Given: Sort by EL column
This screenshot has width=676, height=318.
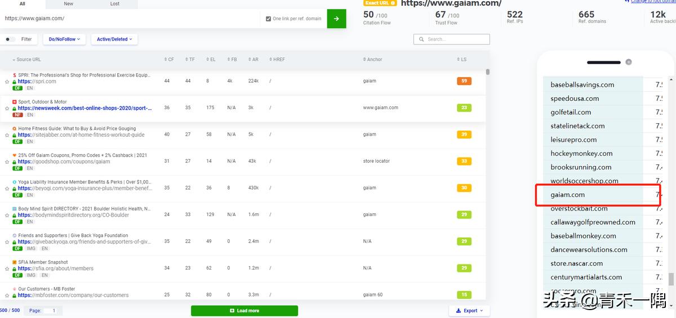Looking at the screenshot, I should [211, 60].
